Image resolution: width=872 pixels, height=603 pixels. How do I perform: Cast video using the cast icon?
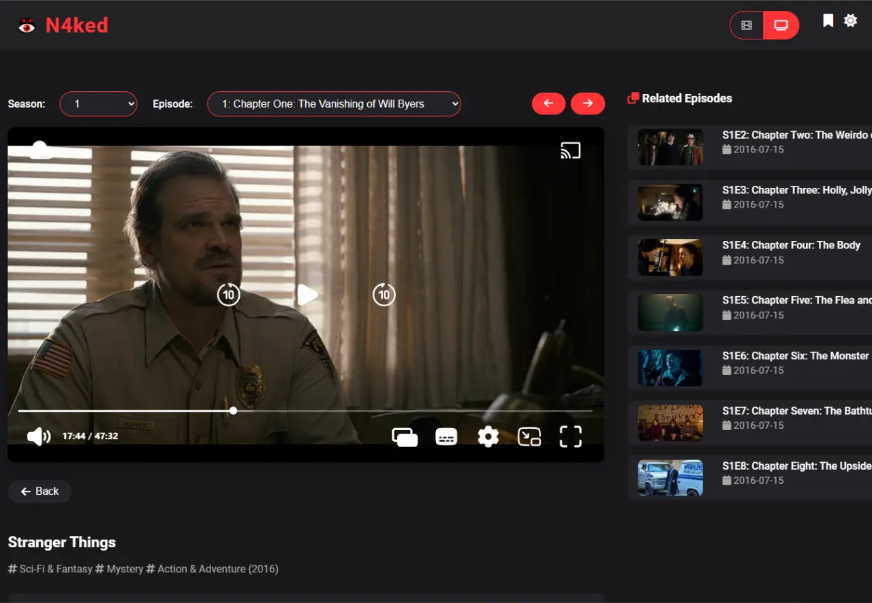pos(570,150)
